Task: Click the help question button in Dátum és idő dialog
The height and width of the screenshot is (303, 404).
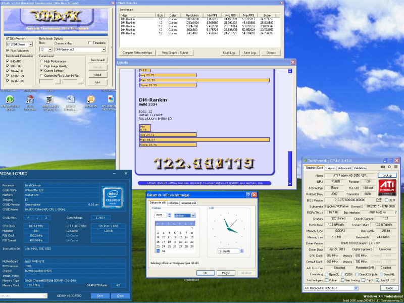Action: tap(248, 195)
